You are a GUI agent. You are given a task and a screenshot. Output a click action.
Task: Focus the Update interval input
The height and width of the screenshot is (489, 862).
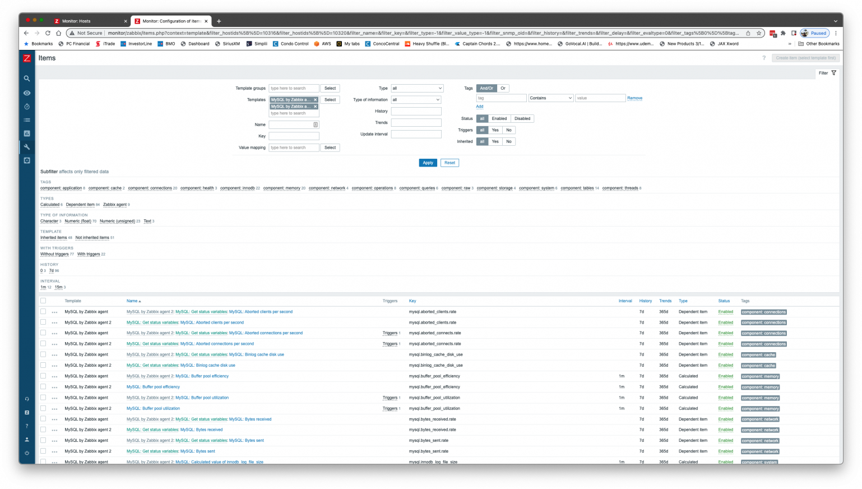click(416, 135)
